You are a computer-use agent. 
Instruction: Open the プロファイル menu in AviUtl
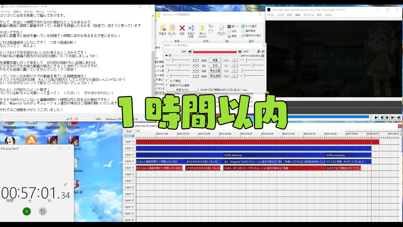tap(308, 15)
